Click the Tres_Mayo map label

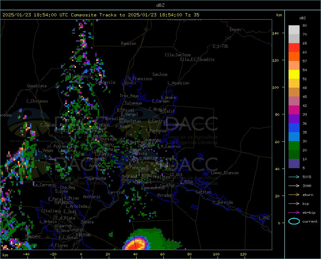[129, 96]
